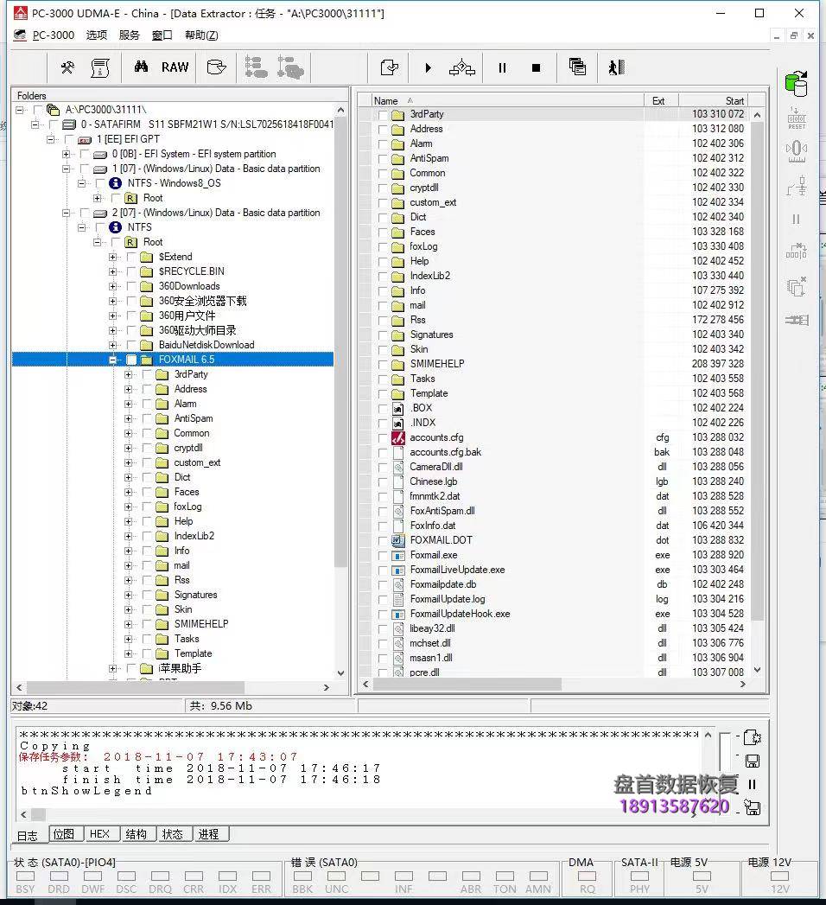The height and width of the screenshot is (905, 826).
Task: Expand the 360Downloads tree node
Action: click(112, 286)
